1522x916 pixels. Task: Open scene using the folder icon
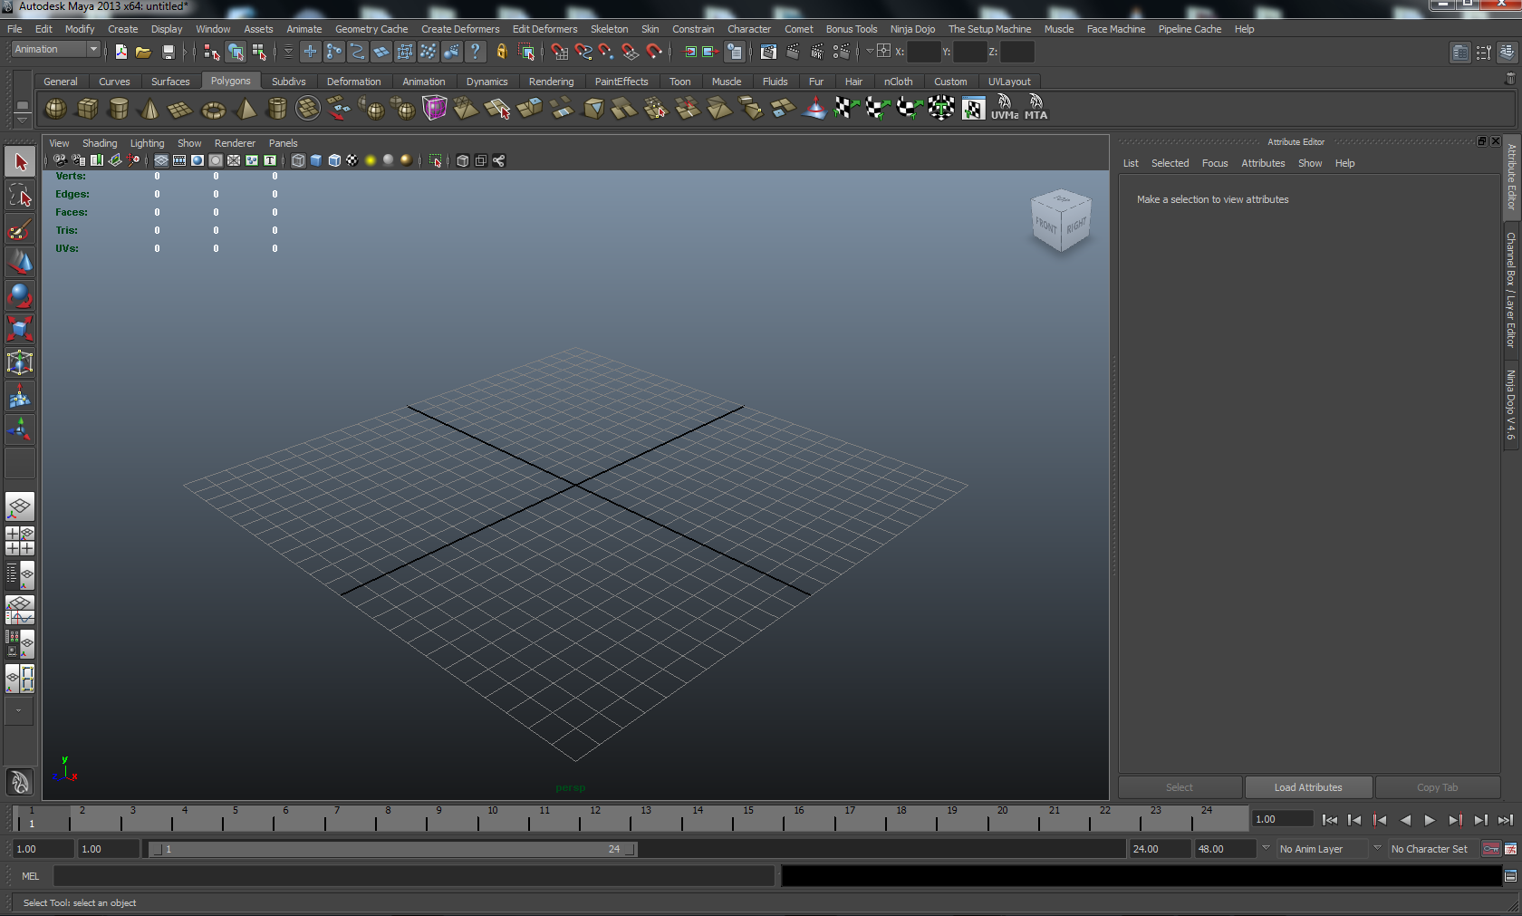[143, 52]
